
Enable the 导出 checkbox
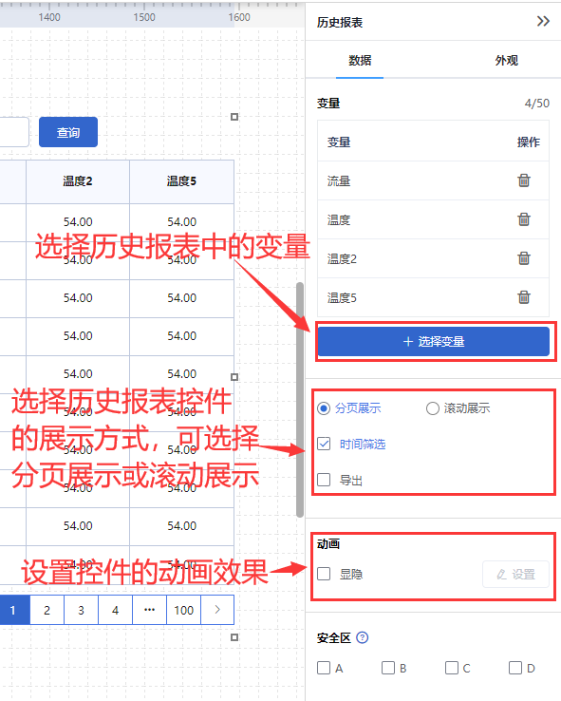point(324,480)
